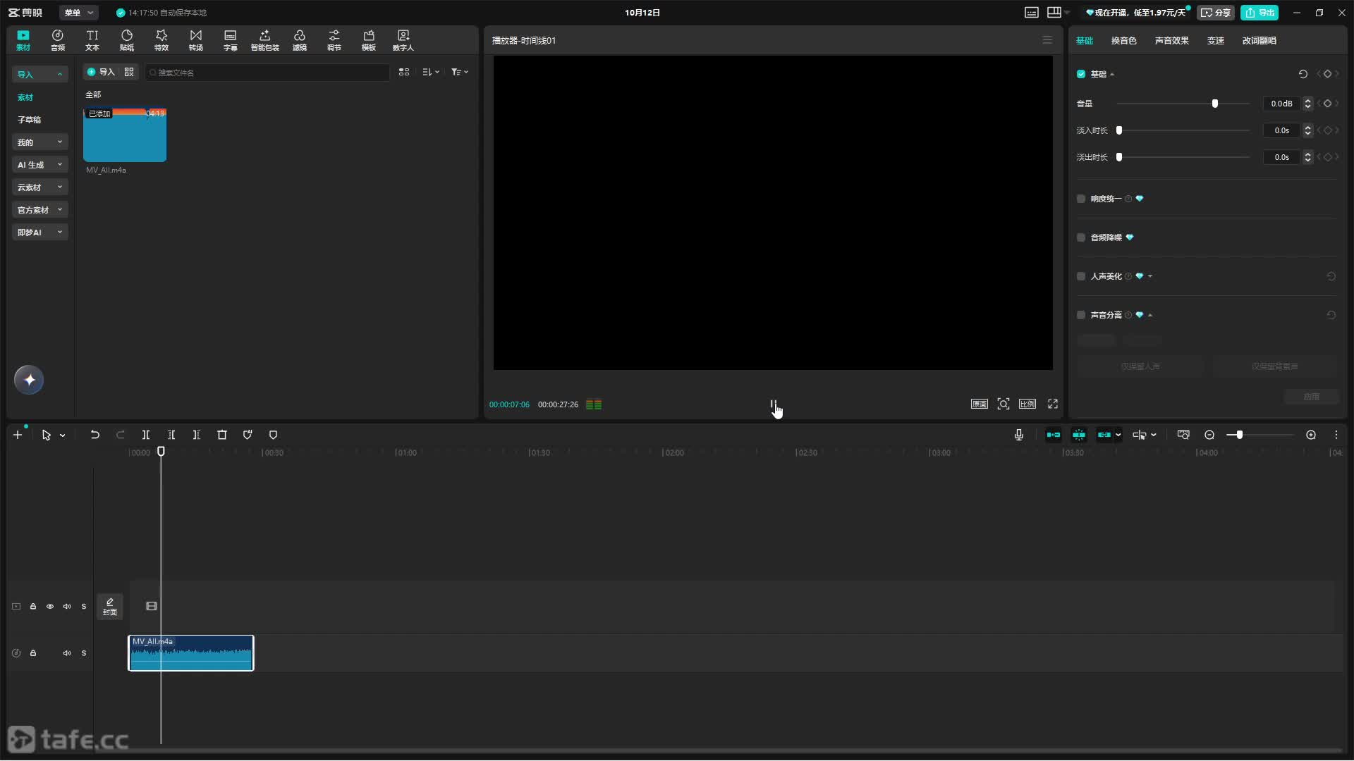
Task: Zoom out the timeline with minus icon
Action: (x=1209, y=435)
